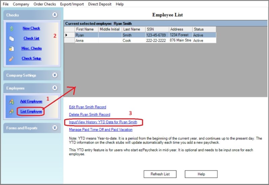Expand the Company Settings panel
This screenshot has height=185, width=269.
point(55,75)
